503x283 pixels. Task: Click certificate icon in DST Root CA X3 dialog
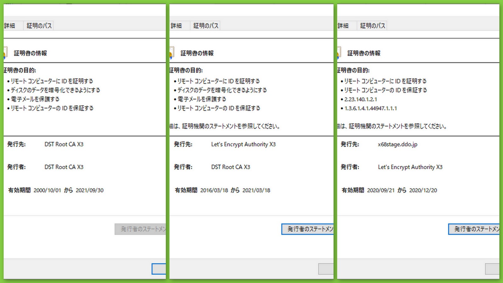(5, 53)
